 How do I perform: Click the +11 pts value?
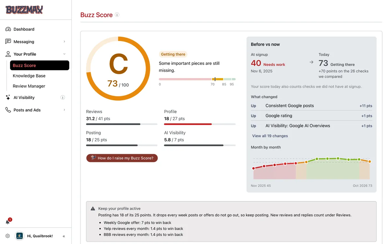click(366, 106)
